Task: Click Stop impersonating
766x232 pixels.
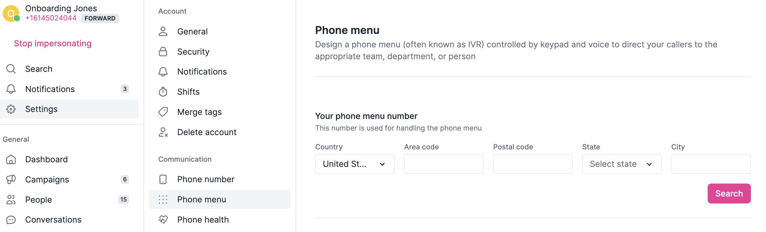Action: (52, 43)
